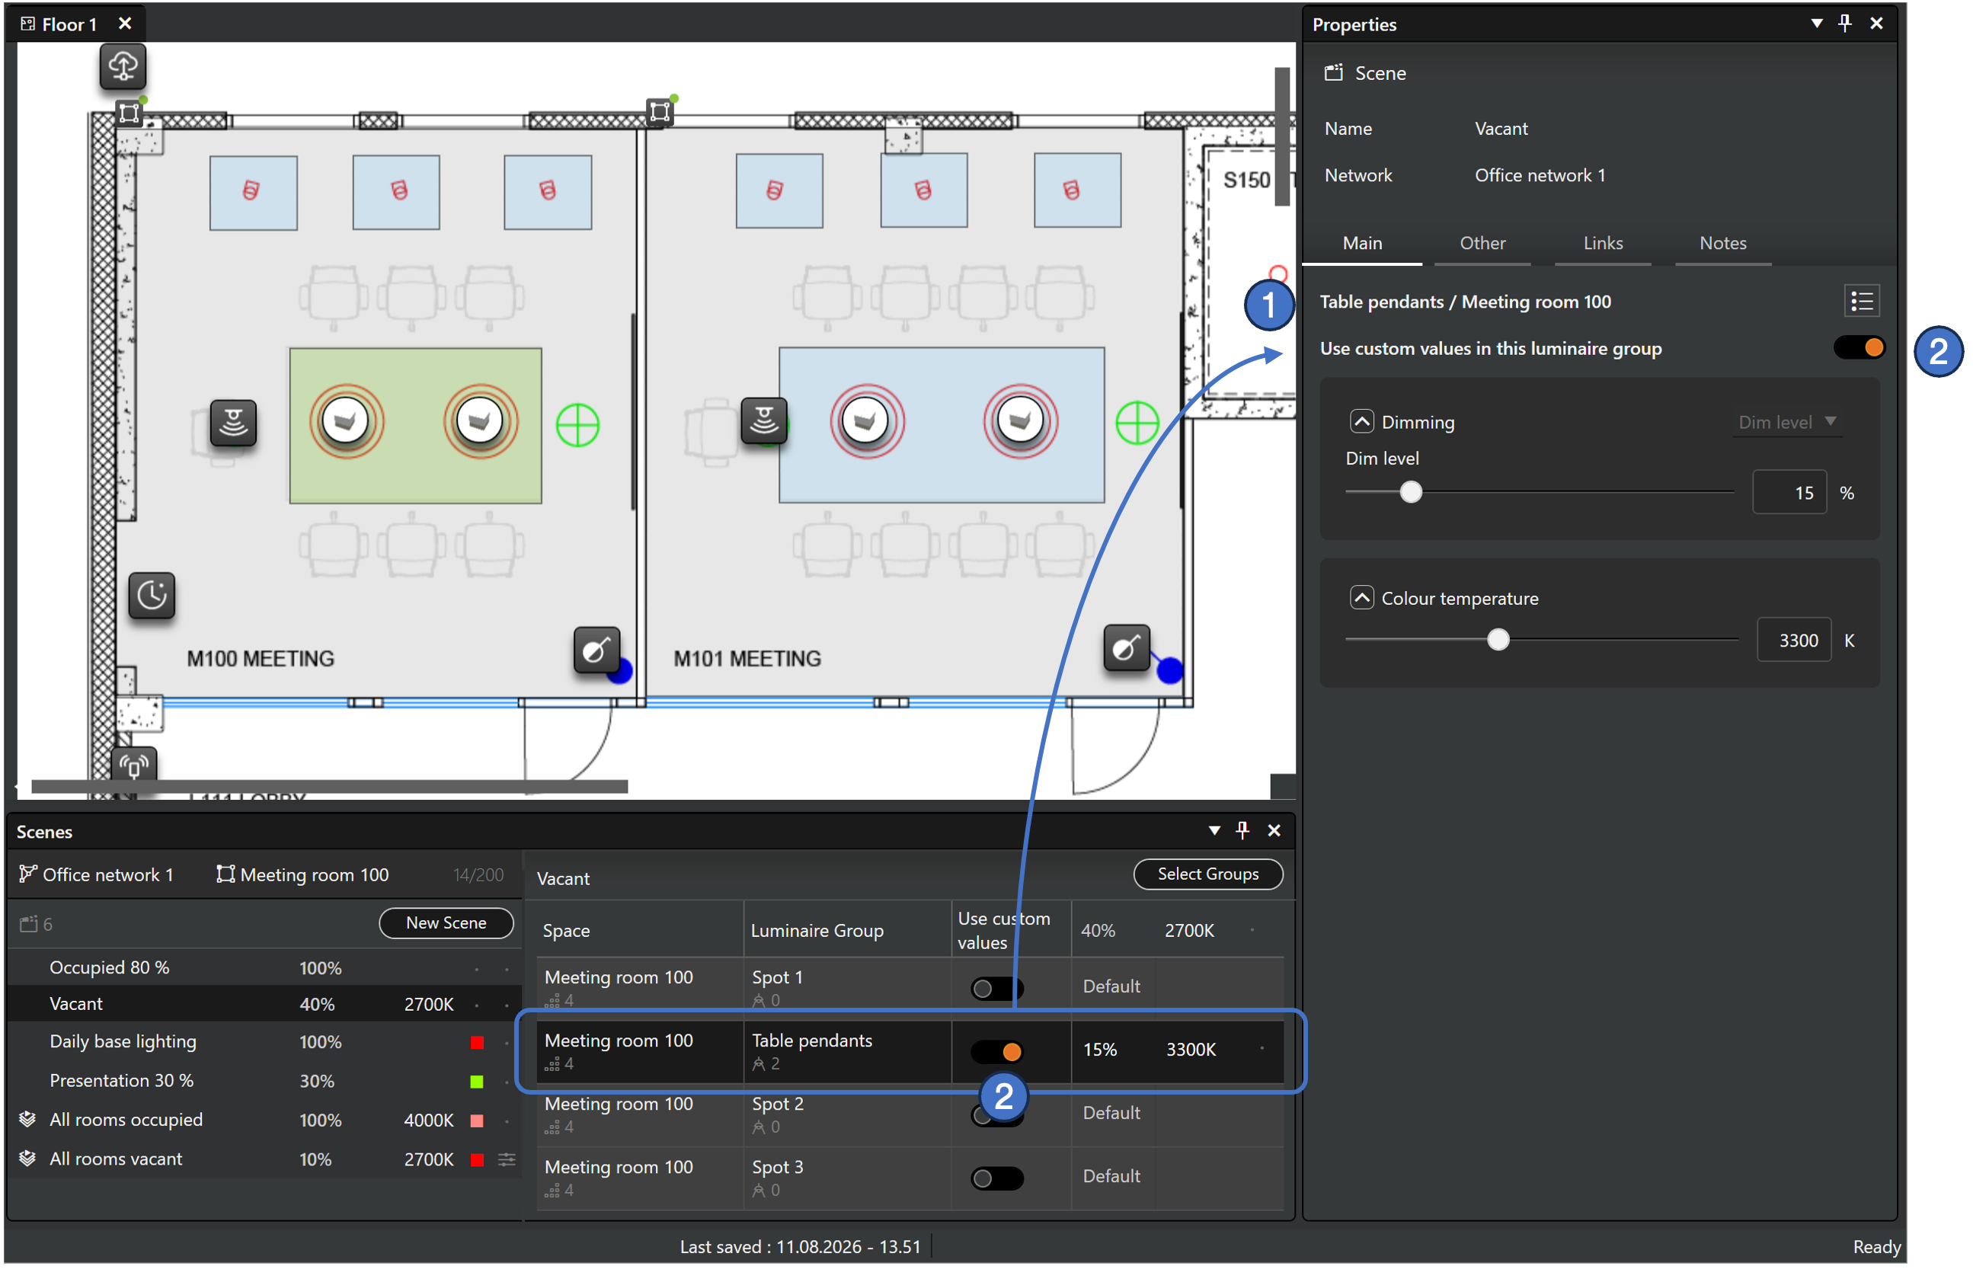
Task: Select the occupancy sensor icon in M101 Meeting
Action: coord(764,420)
